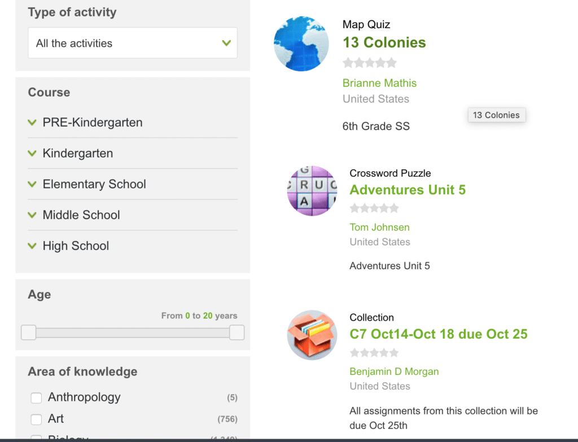Screen dimensions: 578x442
Task: Click the Map Quiz globe icon
Action: coord(301,44)
